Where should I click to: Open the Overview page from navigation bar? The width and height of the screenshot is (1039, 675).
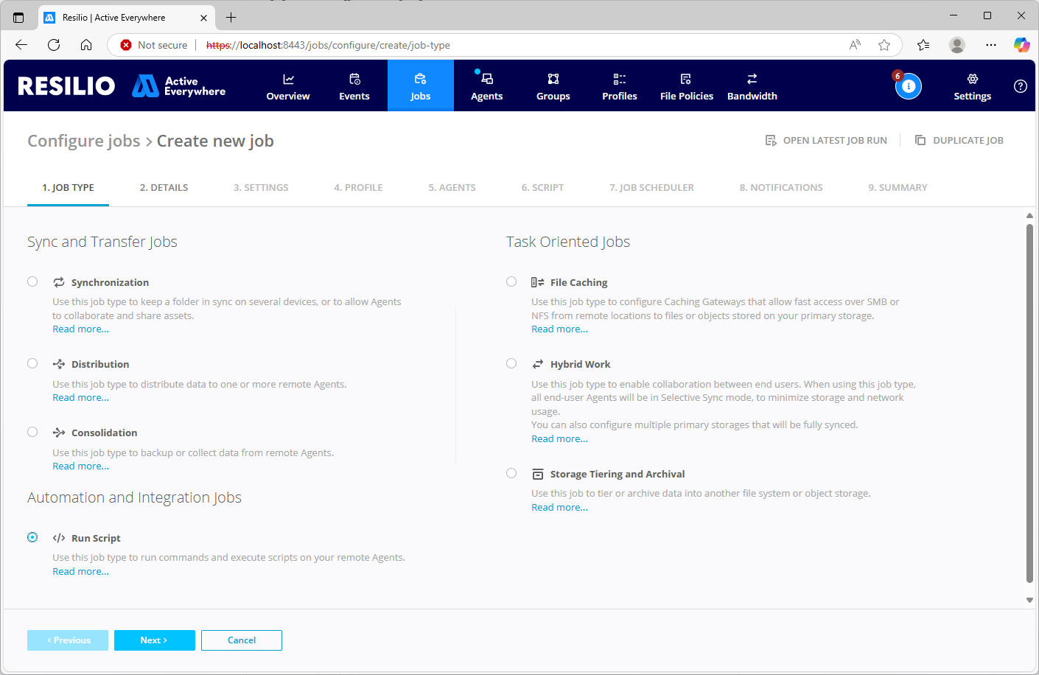(287, 86)
